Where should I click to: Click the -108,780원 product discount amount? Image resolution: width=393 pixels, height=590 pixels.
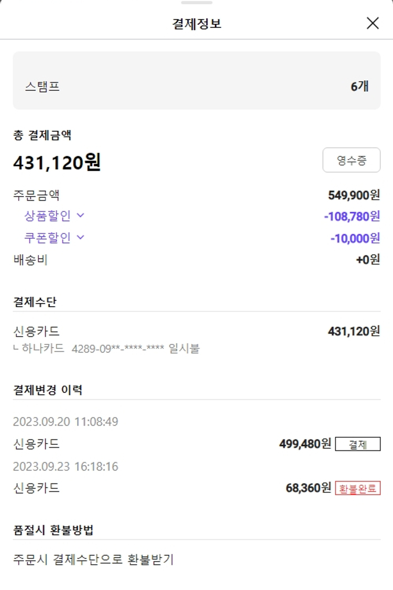tap(352, 216)
